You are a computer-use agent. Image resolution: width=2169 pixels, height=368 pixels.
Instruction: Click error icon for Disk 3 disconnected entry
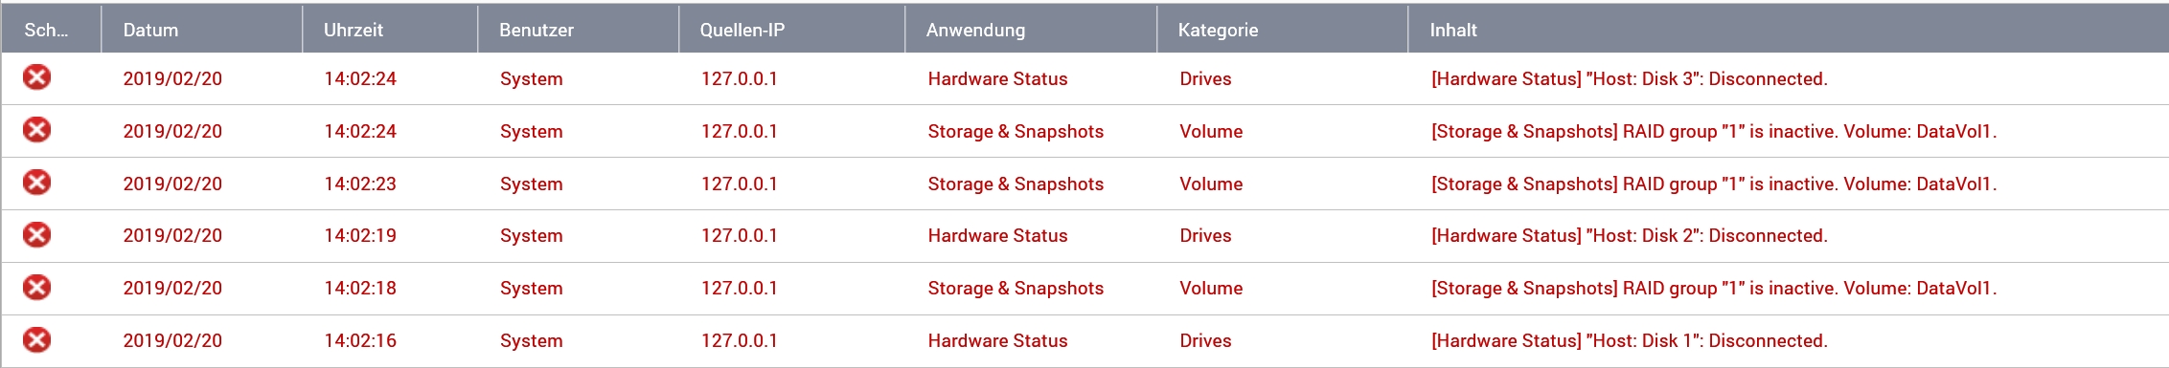[36, 77]
